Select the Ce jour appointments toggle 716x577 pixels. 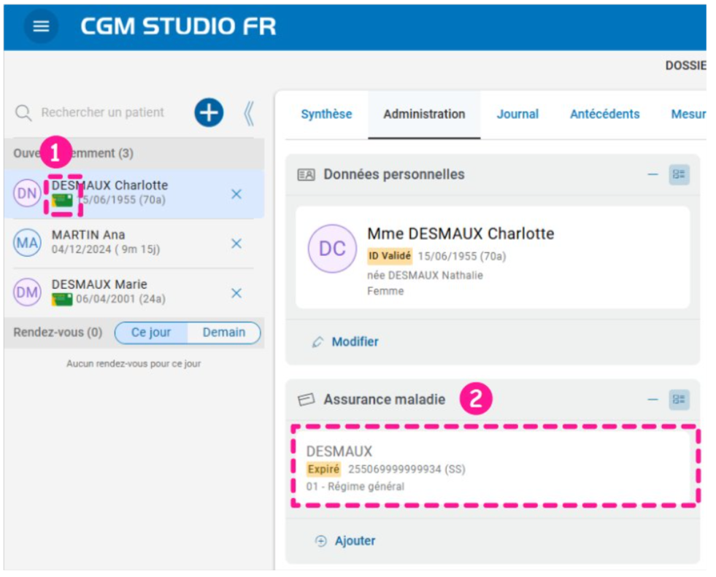151,333
